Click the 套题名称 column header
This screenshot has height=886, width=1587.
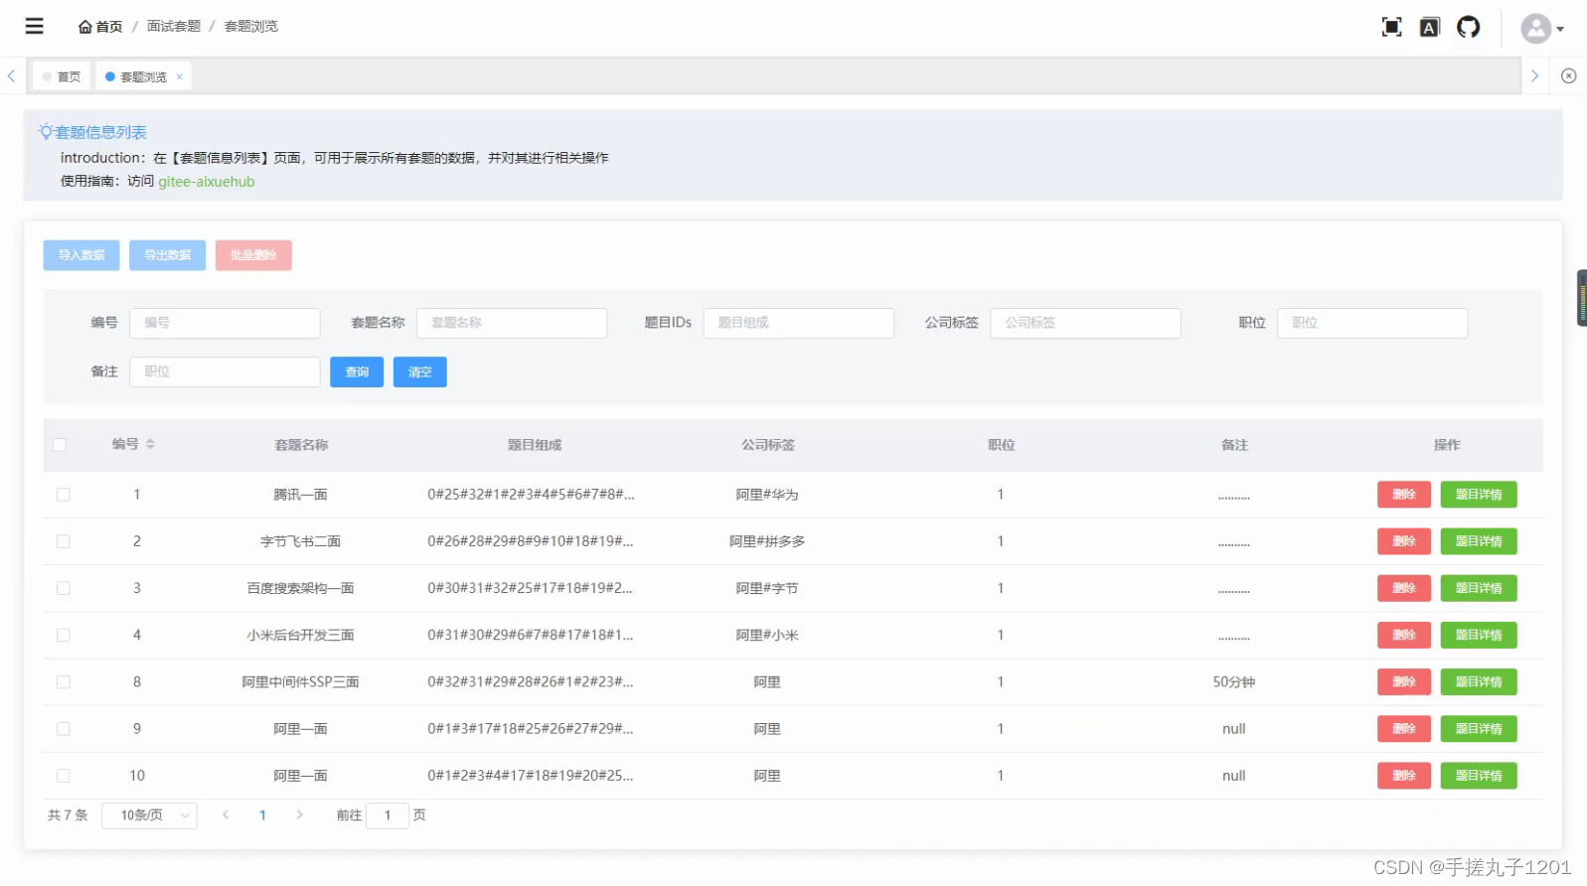pyautogui.click(x=301, y=445)
